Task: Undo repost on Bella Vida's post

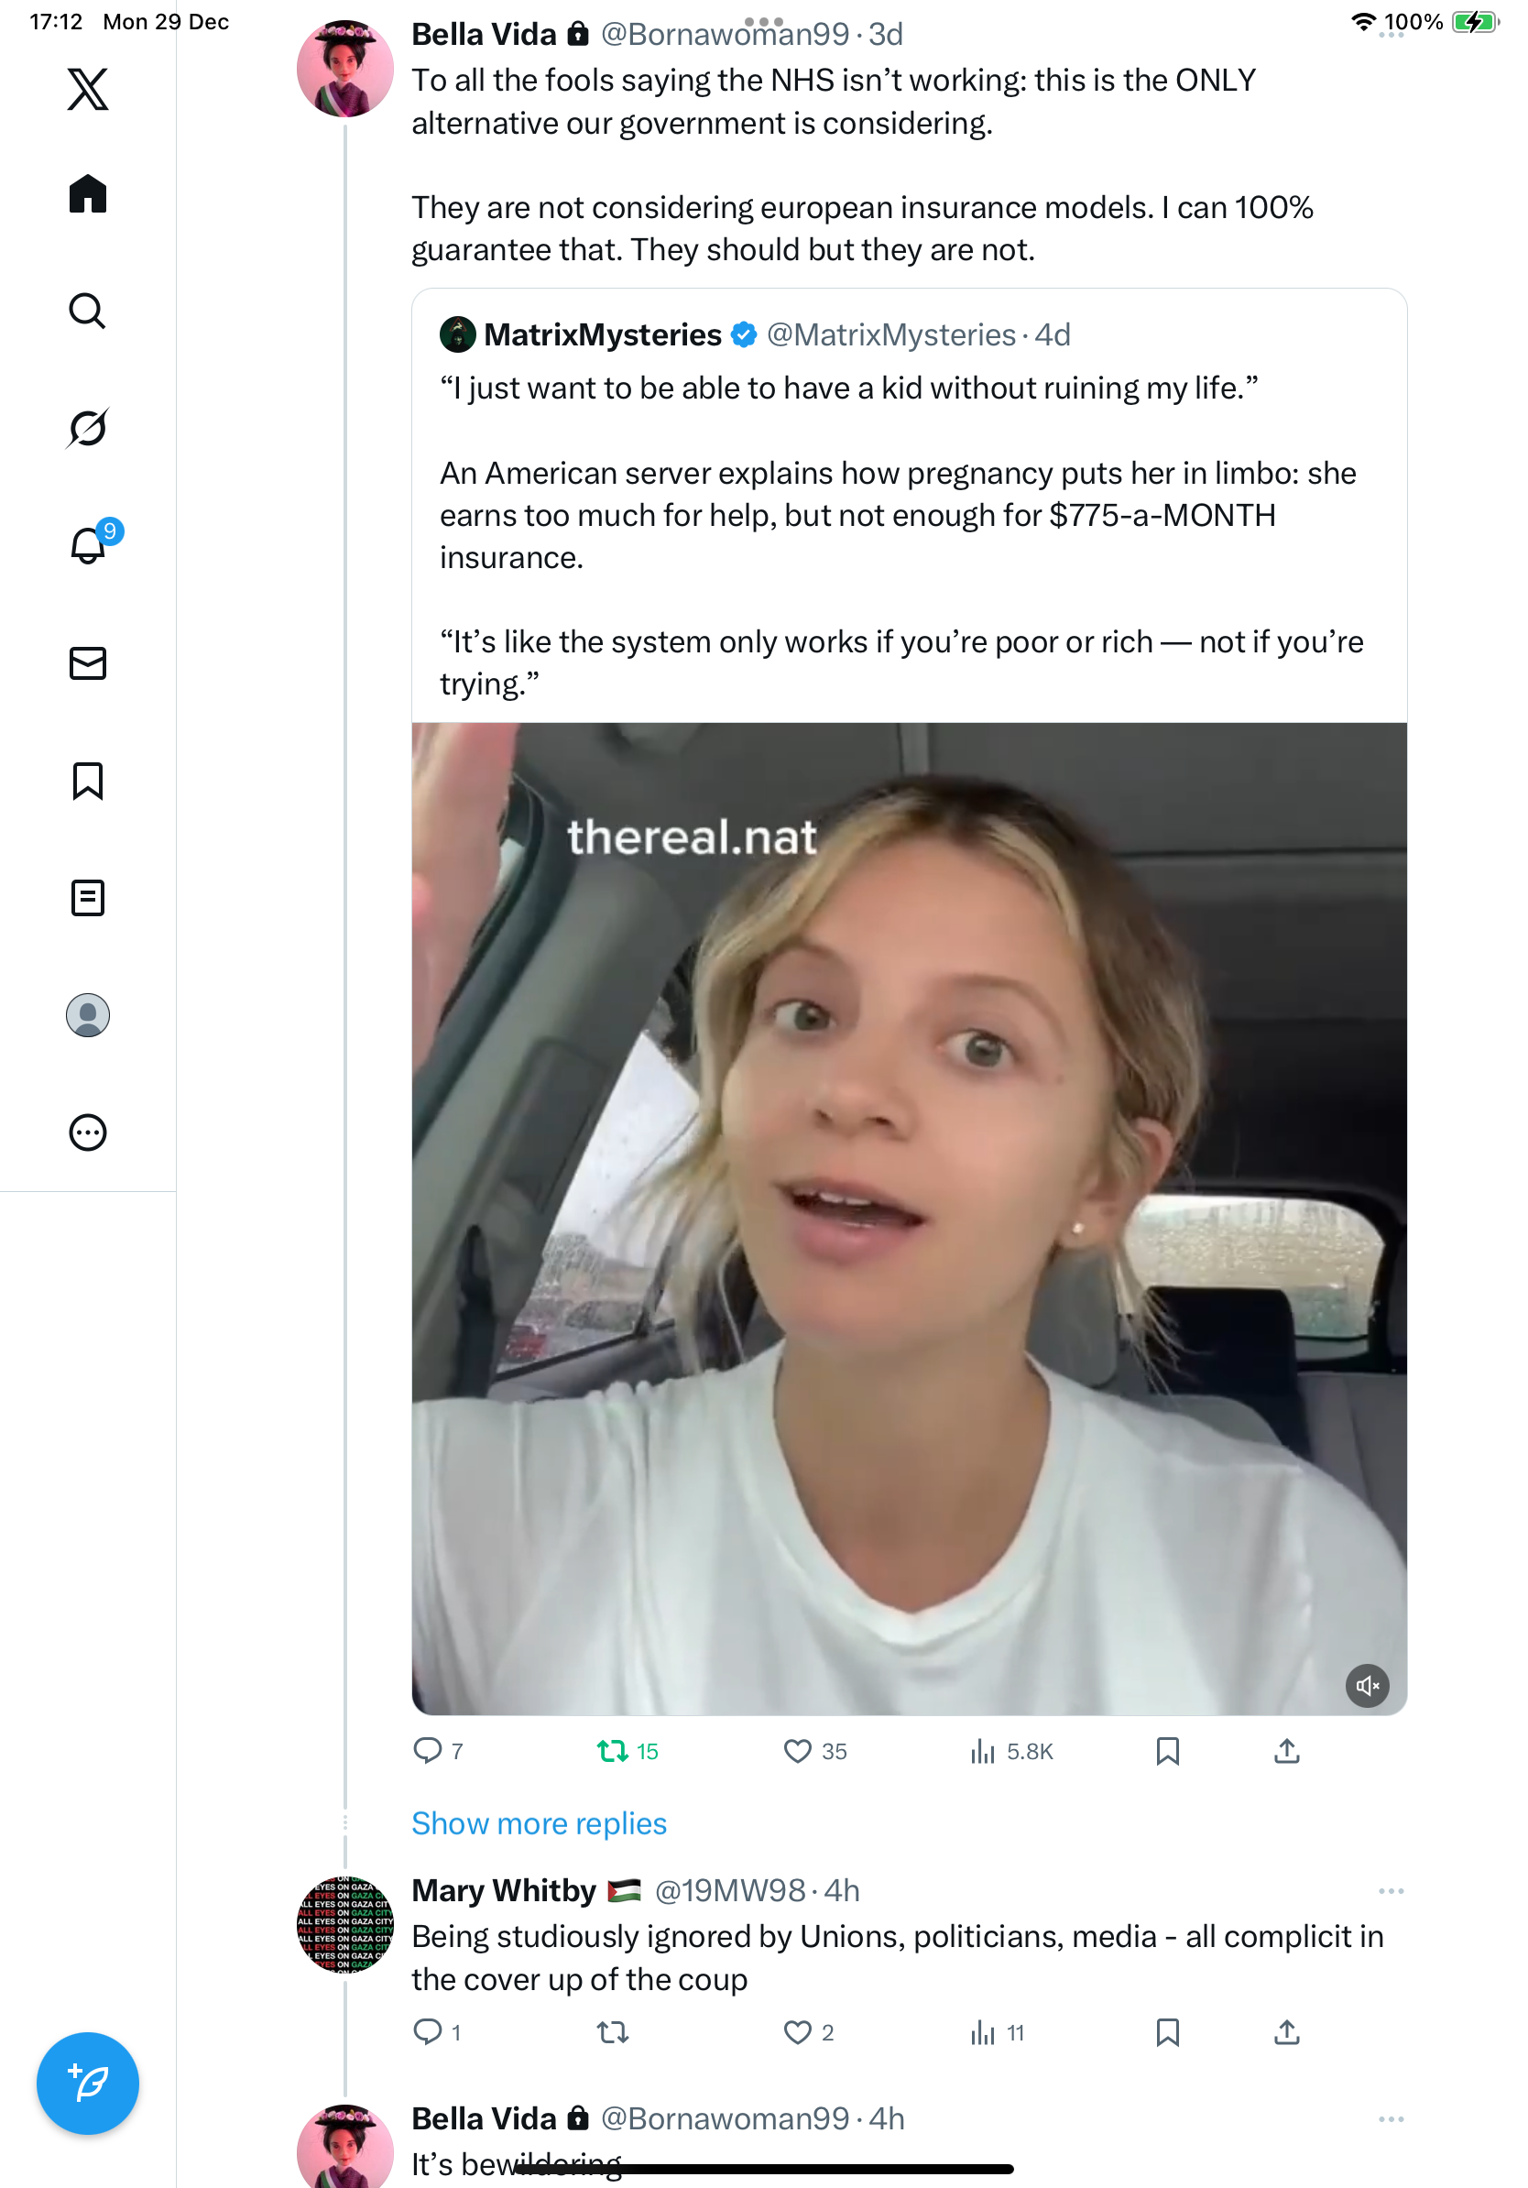Action: pyautogui.click(x=614, y=1752)
